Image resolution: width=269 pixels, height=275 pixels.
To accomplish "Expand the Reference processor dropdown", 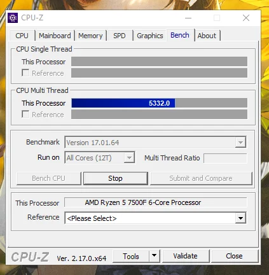I will coord(240,218).
